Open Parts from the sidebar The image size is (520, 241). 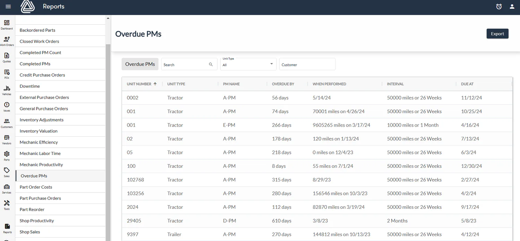(x=7, y=156)
